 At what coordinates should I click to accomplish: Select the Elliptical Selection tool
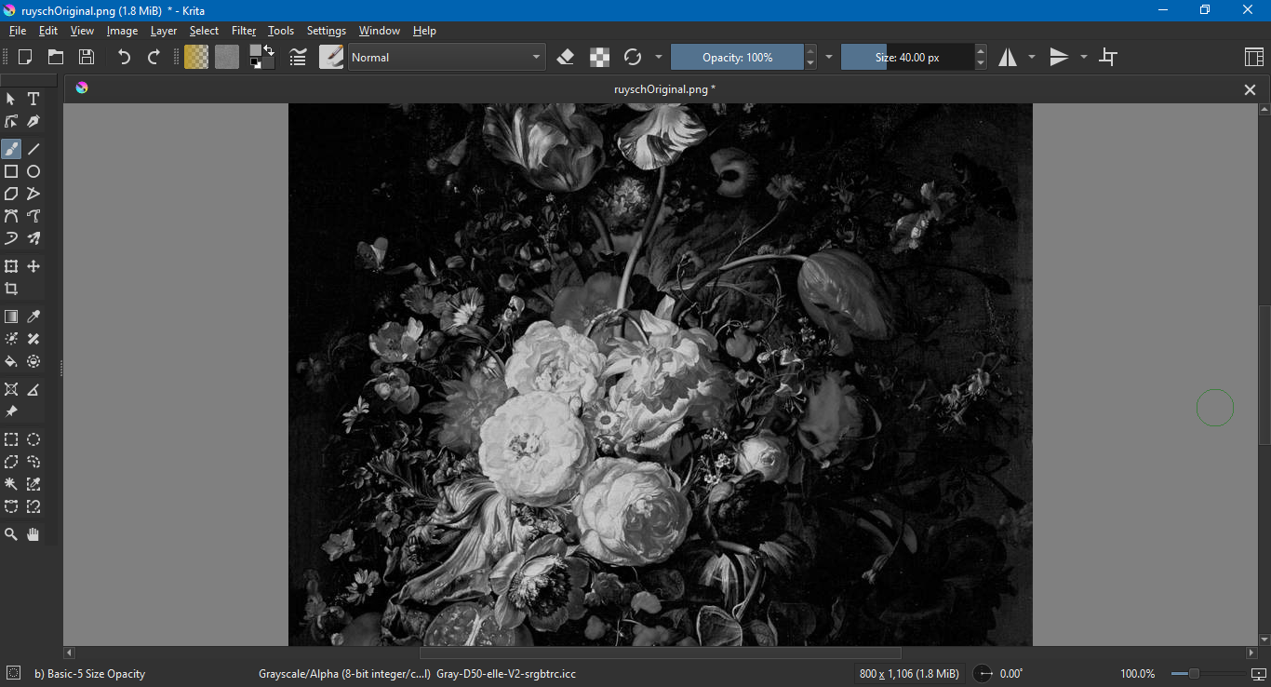pos(33,439)
